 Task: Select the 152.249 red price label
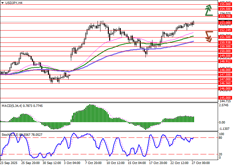(x=225, y=30)
